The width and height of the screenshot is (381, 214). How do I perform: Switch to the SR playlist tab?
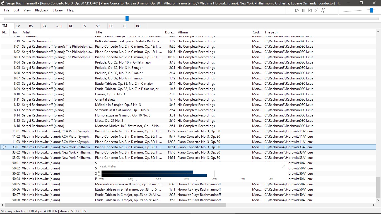pyautogui.click(x=98, y=26)
